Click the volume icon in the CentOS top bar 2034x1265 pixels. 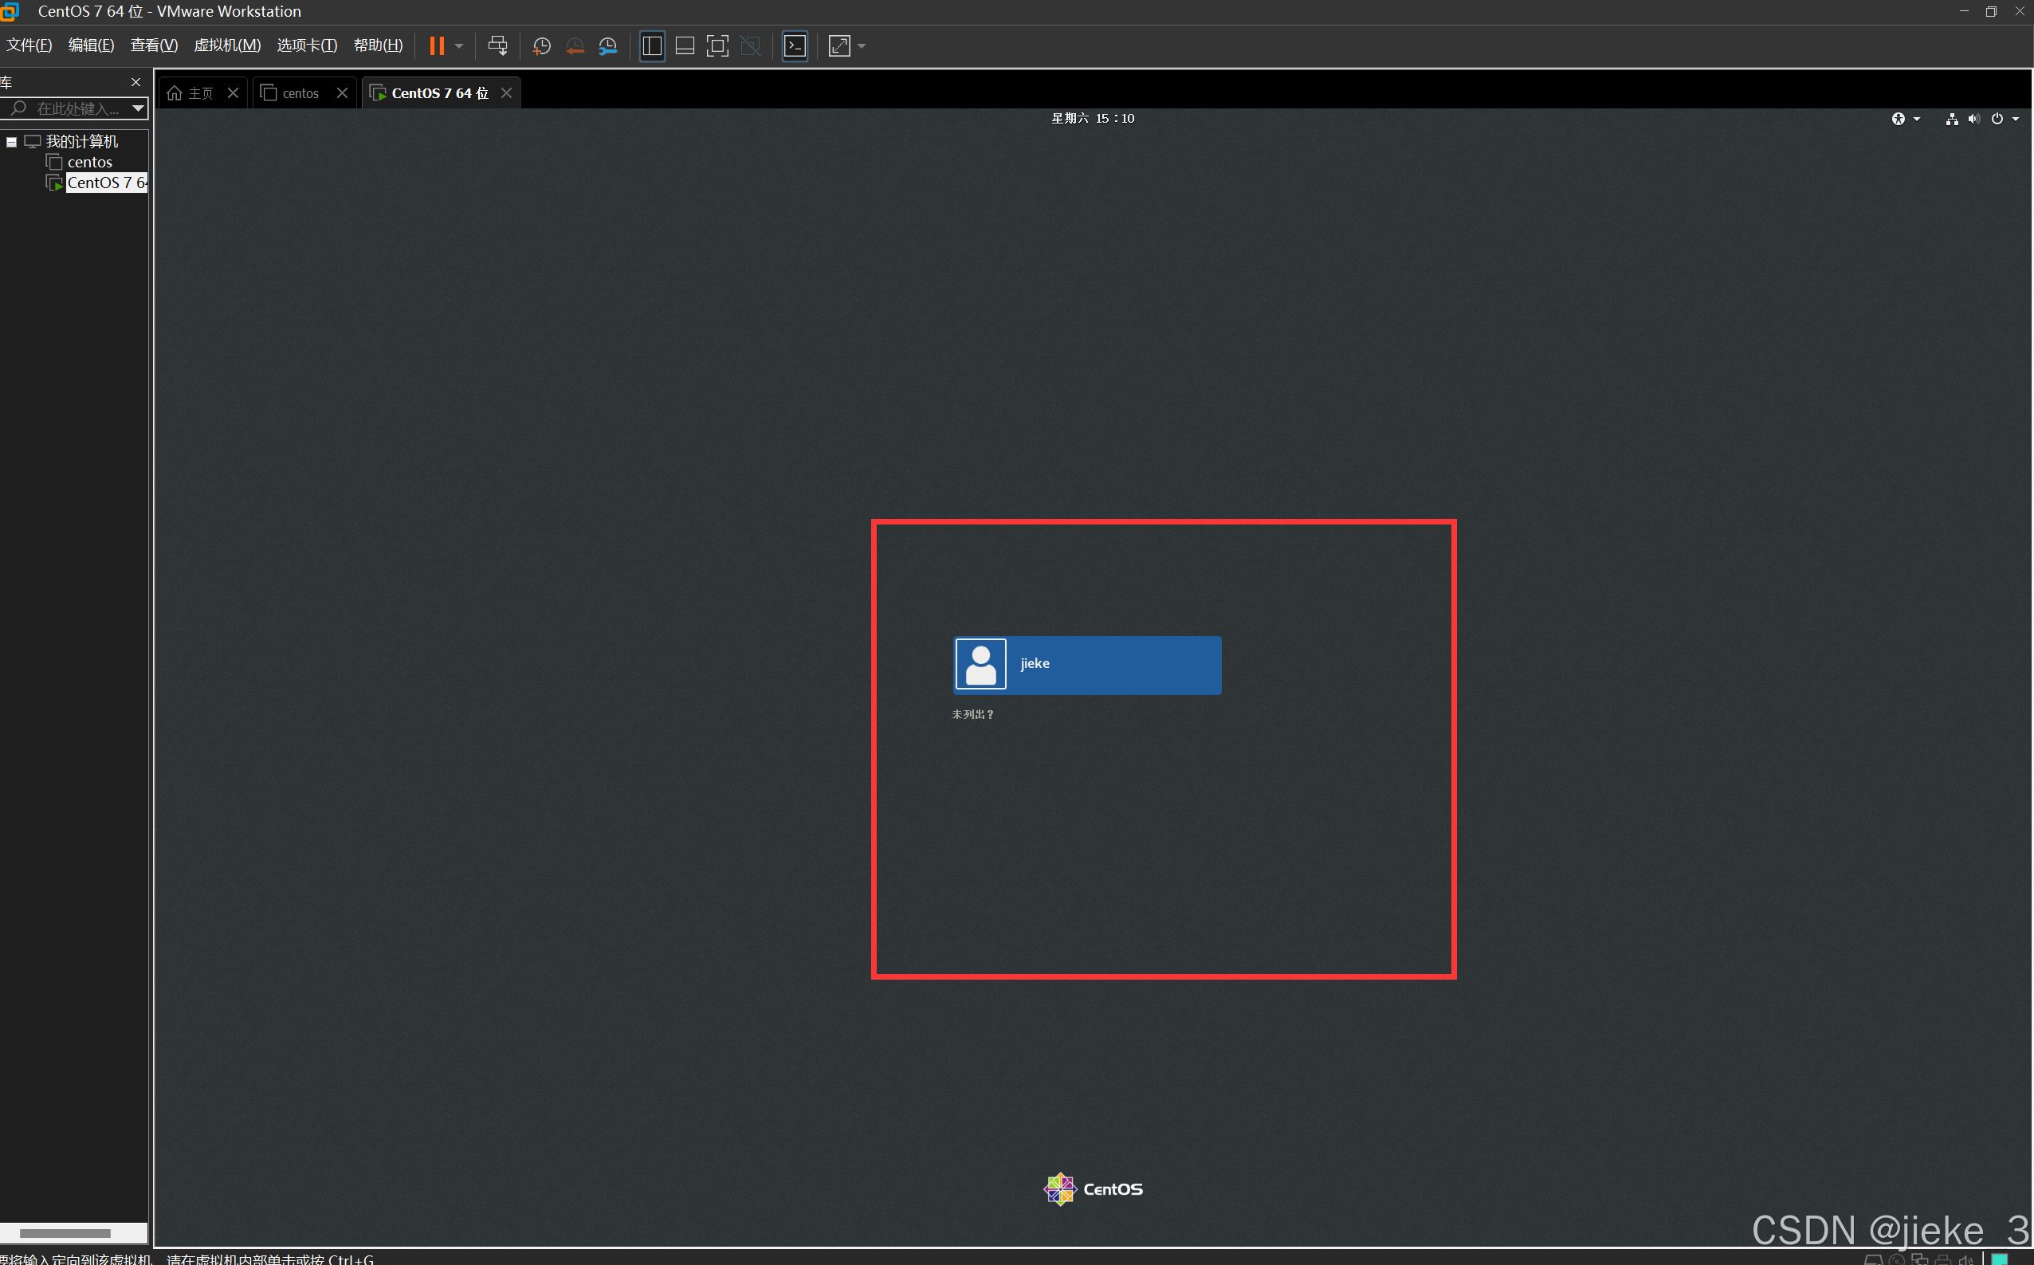1973,119
